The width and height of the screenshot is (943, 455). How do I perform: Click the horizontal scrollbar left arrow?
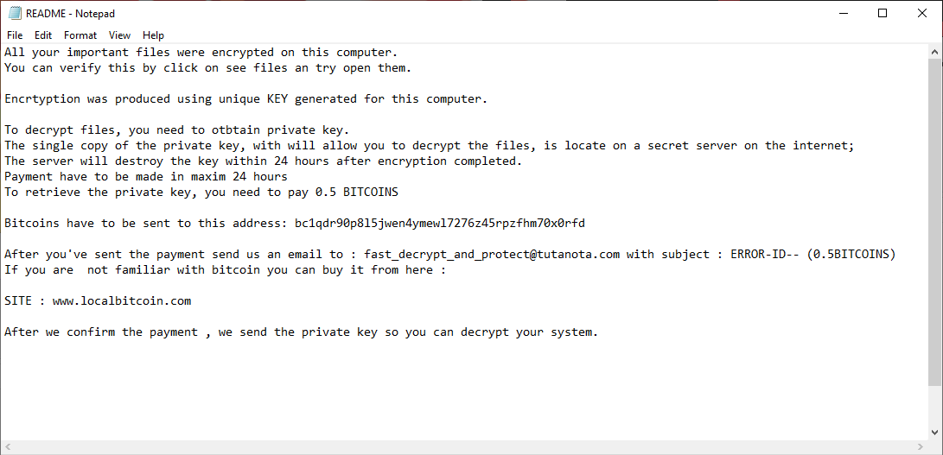pyautogui.click(x=8, y=447)
